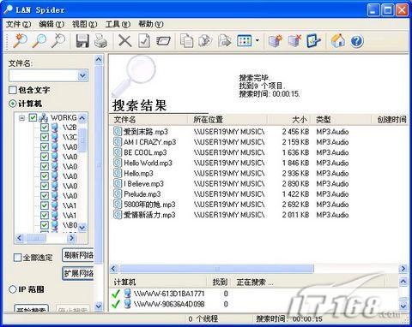412x327 pixels.
Task: Click results list scroll right arrow
Action: 403,269
